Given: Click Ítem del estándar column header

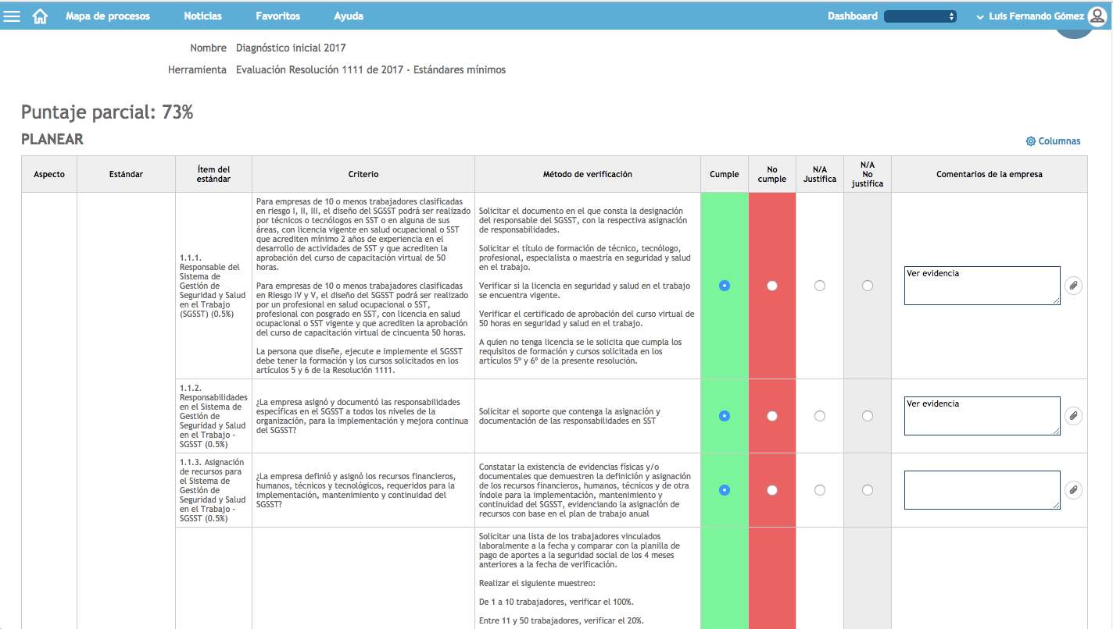Looking at the screenshot, I should coord(214,174).
